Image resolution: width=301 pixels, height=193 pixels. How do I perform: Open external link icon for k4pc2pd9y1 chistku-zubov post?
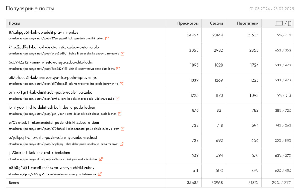123,54
